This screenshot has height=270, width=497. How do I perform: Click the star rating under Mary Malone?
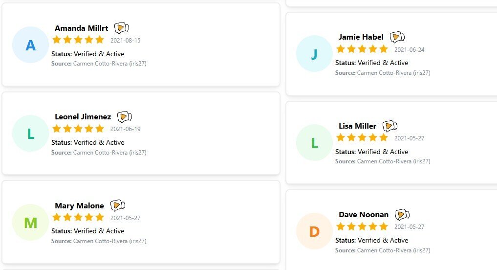point(78,217)
